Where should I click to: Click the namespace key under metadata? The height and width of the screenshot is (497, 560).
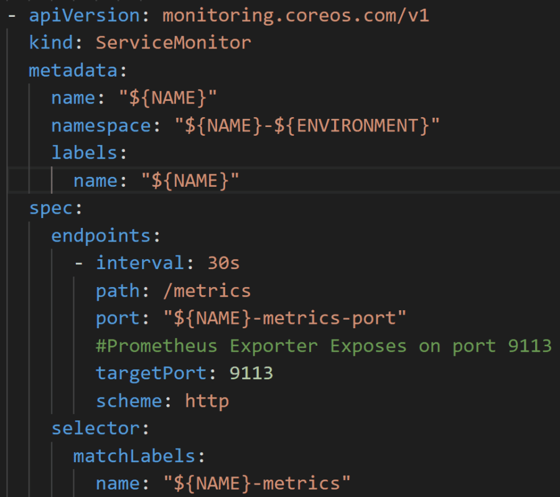pyautogui.click(x=101, y=126)
